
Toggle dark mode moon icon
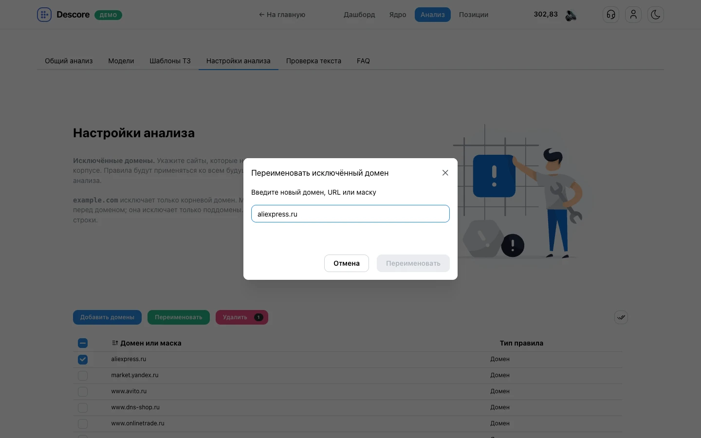pyautogui.click(x=656, y=15)
